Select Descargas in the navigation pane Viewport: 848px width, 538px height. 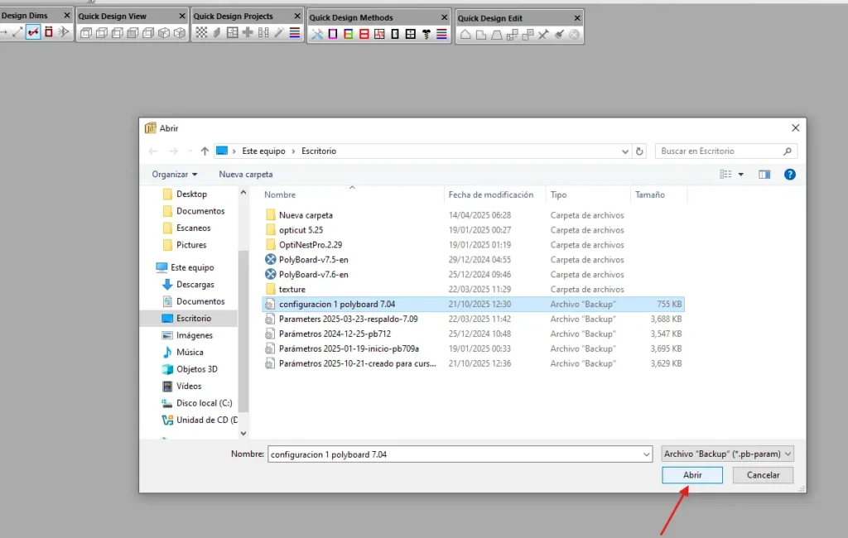click(195, 285)
